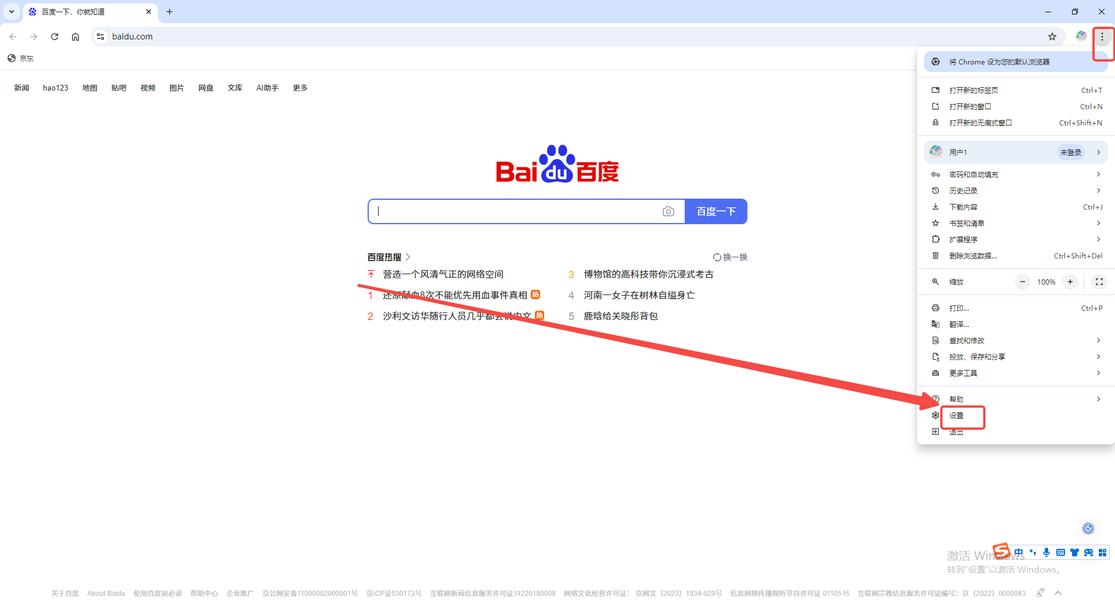Refresh hot searches with 换一换
This screenshot has width=1115, height=604.
click(731, 257)
